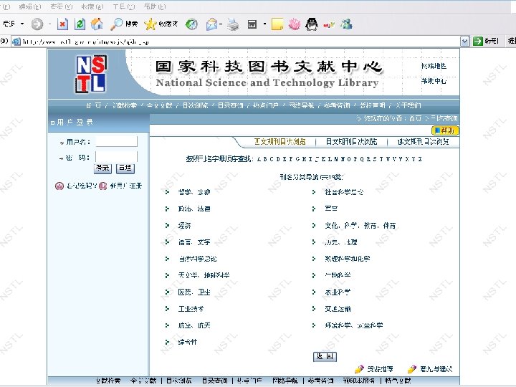The image size is (516, 387).
Task: Click the 密码 password input field
Action: click(117, 157)
